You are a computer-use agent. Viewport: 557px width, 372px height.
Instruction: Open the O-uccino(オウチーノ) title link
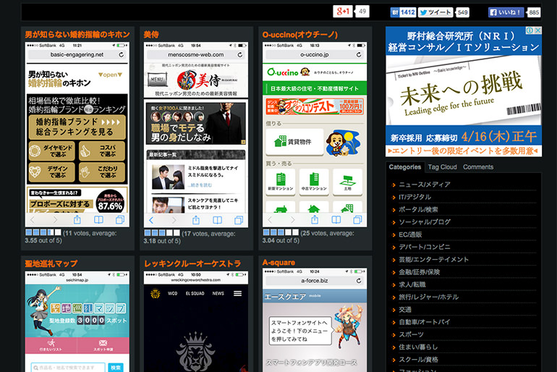pos(299,35)
